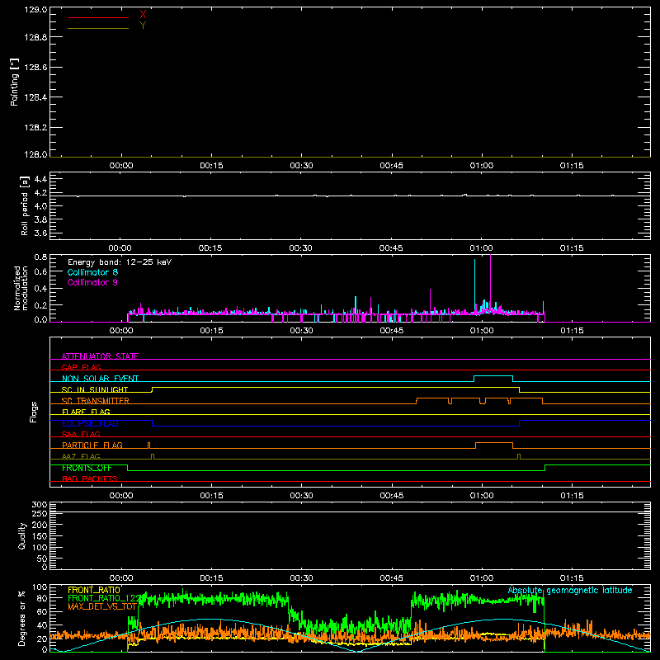Click 00:30 tick label under Pointing plot
Image resolution: width=660 pixels, height=660 pixels.
pos(301,166)
